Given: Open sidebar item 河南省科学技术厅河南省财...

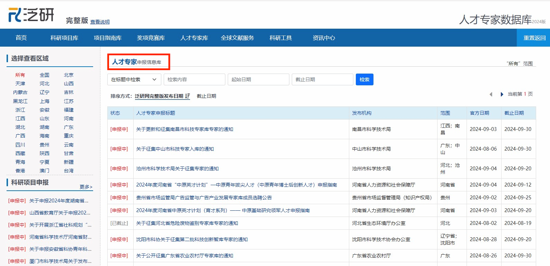Looking at the screenshot, I should point(60,237).
